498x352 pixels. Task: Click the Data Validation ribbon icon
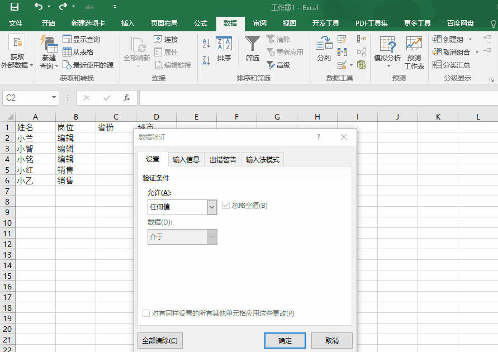pos(342,65)
